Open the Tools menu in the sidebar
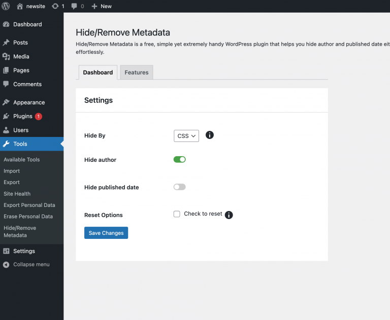 tap(32, 144)
